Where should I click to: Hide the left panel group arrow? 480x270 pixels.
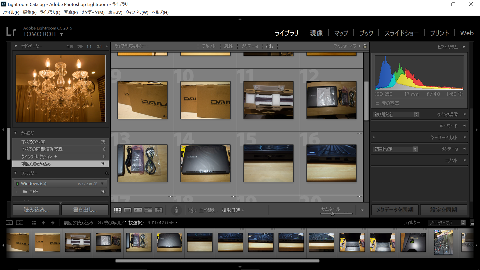click(3, 130)
